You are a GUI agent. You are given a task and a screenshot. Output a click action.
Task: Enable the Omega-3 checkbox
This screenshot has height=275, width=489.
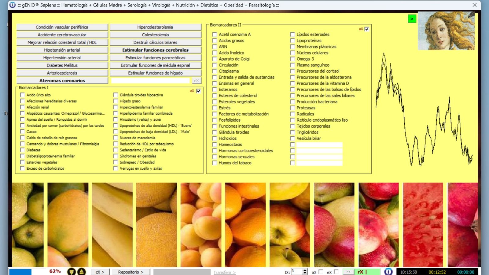coord(292,59)
